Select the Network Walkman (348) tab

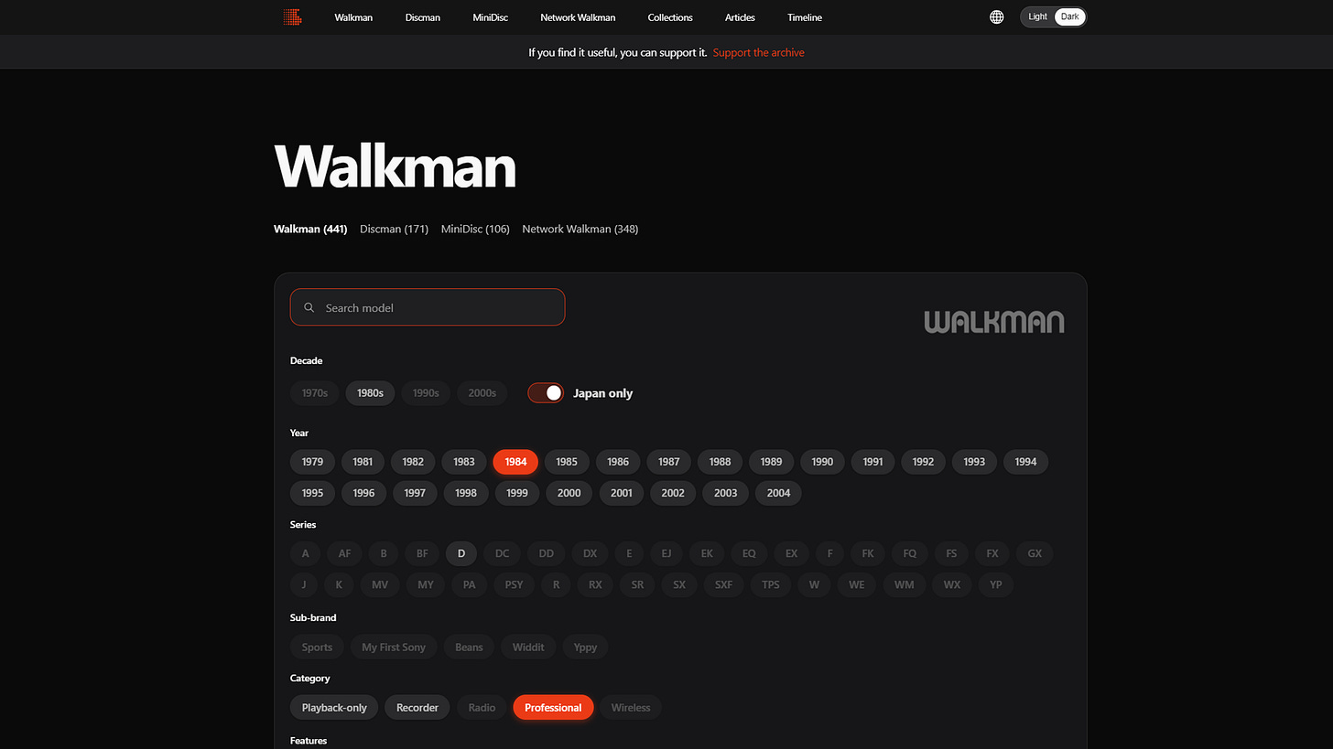580,230
